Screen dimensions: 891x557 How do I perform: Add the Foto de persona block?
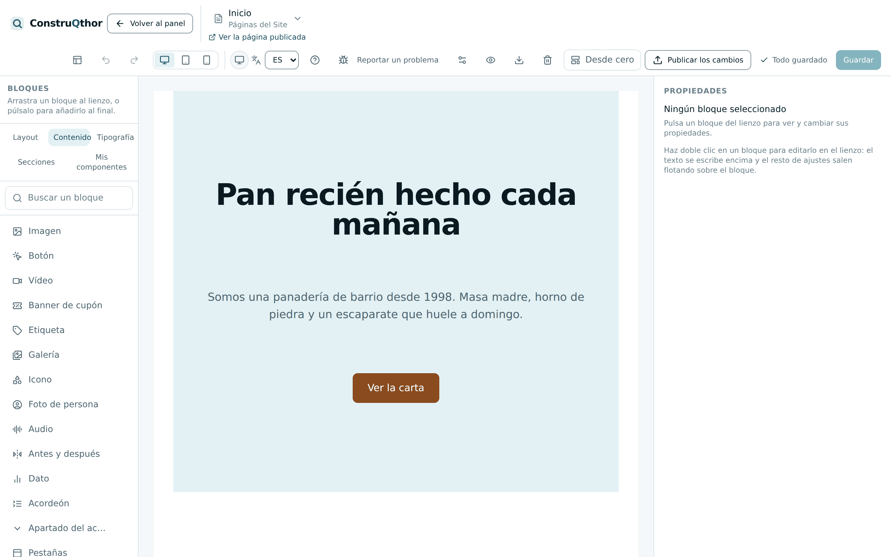pos(69,404)
